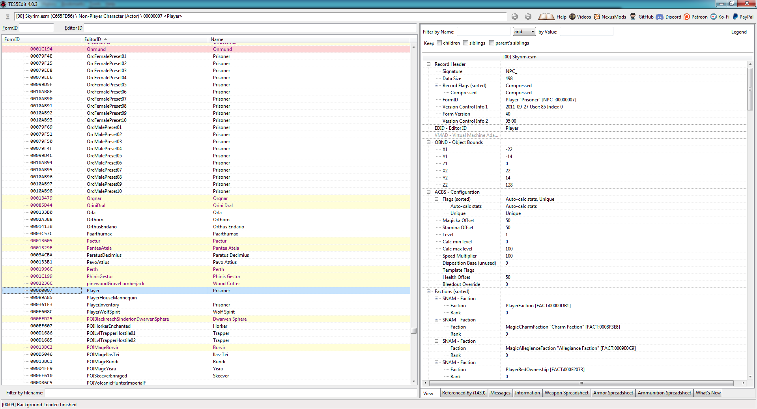Screen dimensions: 757x409
Task: Open the Ko-Fi cup icon
Action: click(x=714, y=17)
